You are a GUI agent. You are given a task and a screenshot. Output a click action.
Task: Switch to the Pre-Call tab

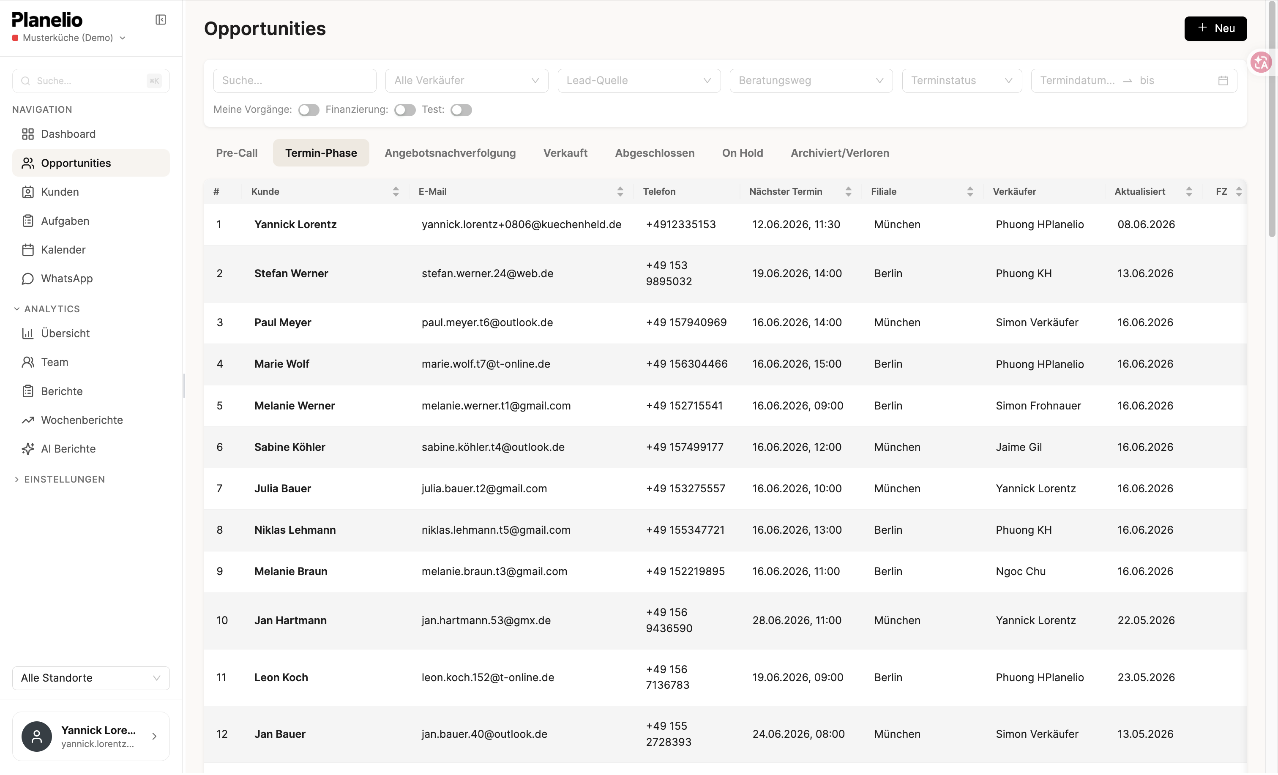(237, 153)
